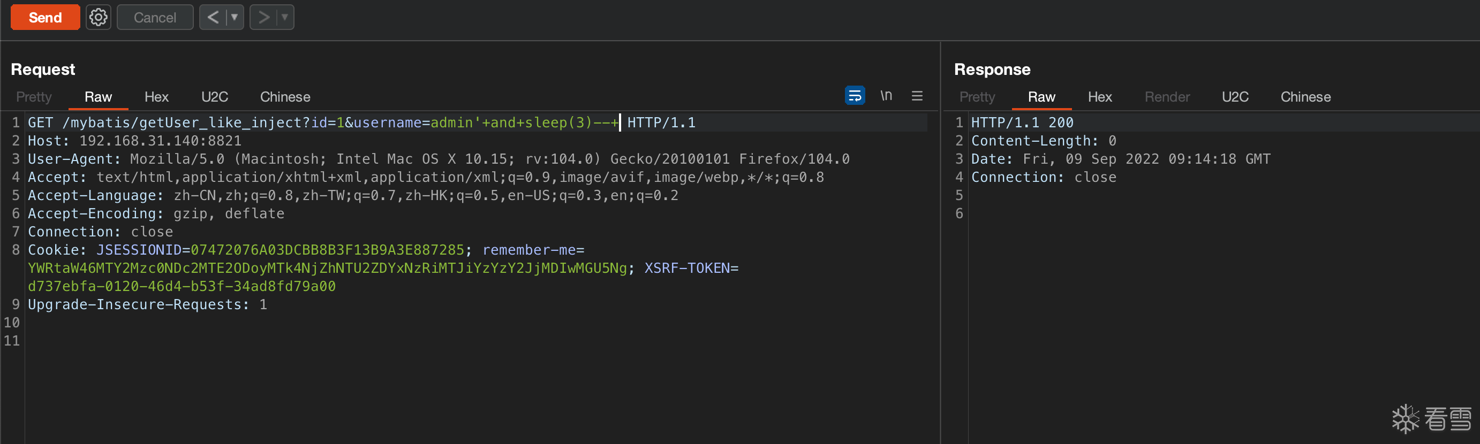The image size is (1480, 444).
Task: Open the request settings gear icon
Action: pos(98,17)
